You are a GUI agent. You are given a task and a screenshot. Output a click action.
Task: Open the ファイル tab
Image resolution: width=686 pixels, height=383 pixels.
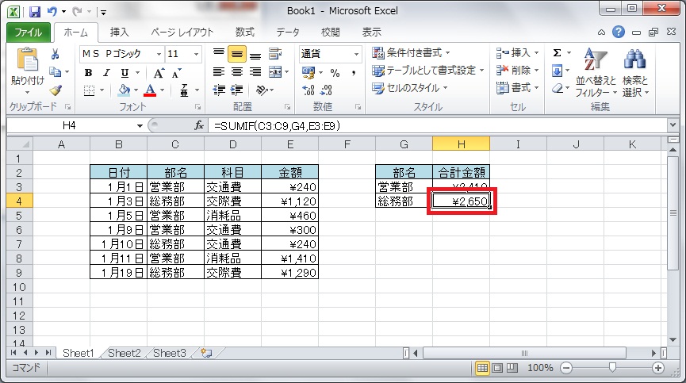29,33
